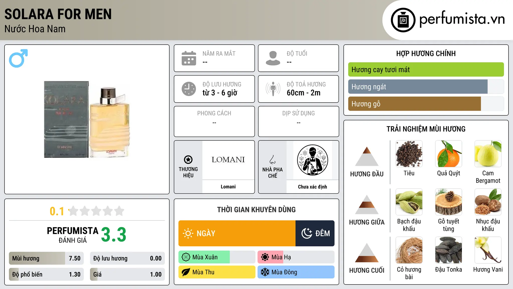The image size is (513, 289).
Task: Click the Giá 1.00 score bar
Action: (127, 274)
